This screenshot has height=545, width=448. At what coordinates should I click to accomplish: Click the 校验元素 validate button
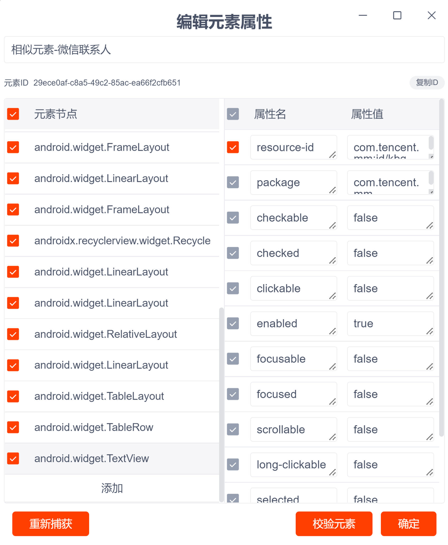pyautogui.click(x=334, y=524)
